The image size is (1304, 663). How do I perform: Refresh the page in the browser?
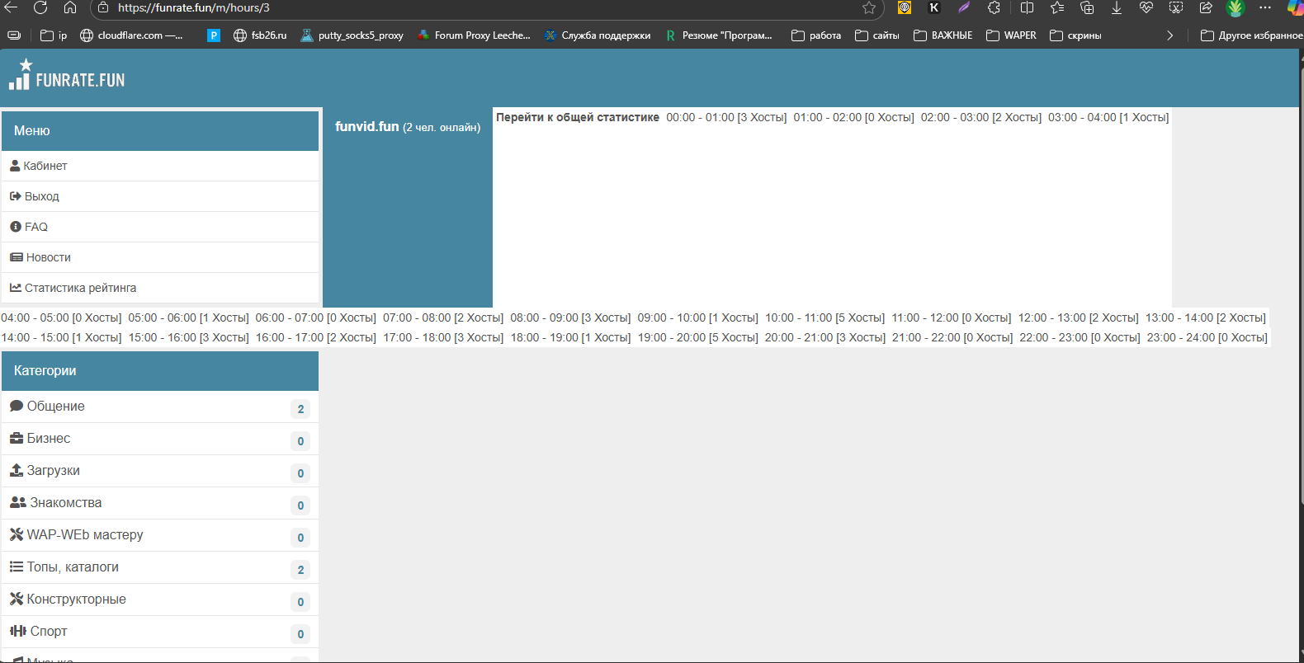tap(40, 7)
